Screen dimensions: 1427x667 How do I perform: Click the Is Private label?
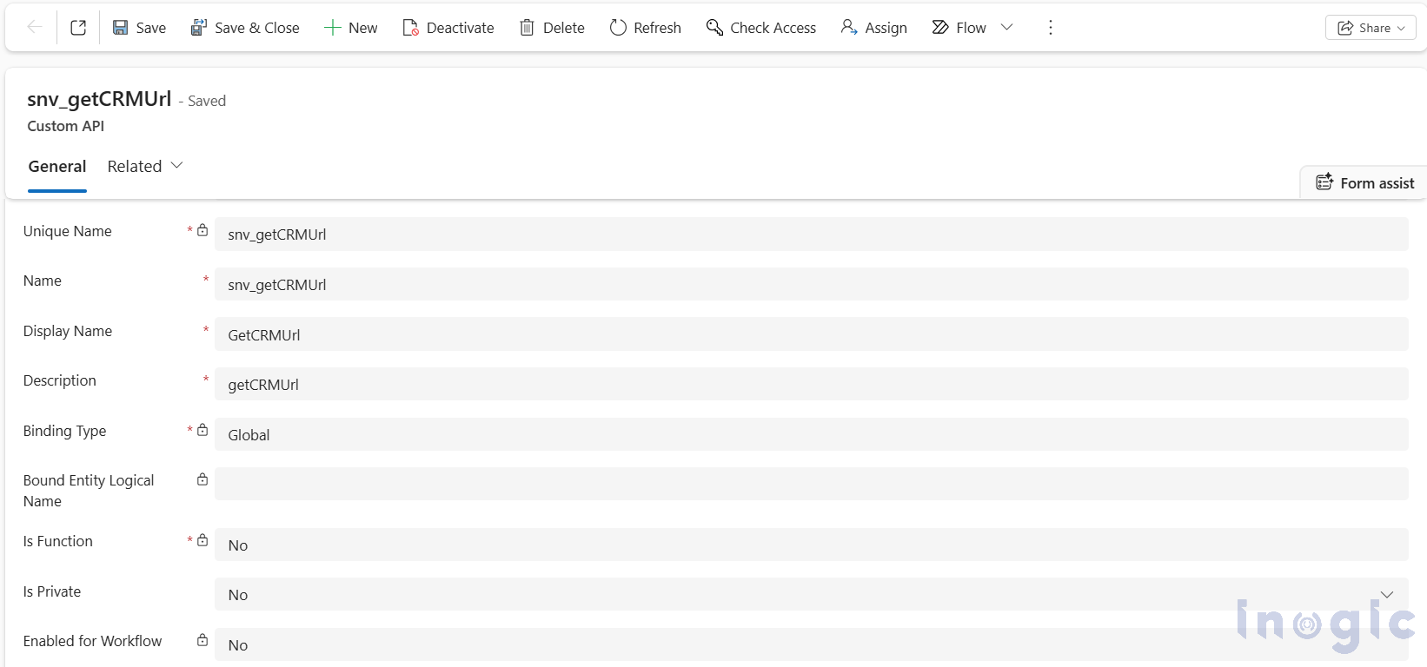(x=52, y=591)
